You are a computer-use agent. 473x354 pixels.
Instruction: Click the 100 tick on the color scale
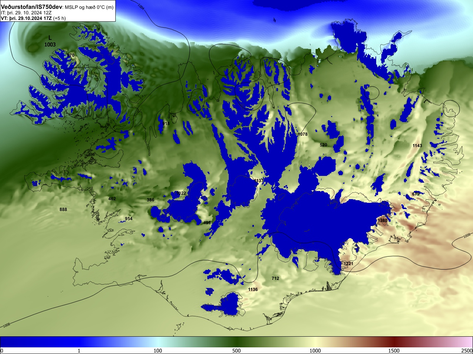click(x=158, y=351)
